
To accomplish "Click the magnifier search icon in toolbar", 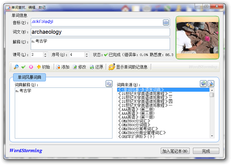I will (x=16, y=67).
